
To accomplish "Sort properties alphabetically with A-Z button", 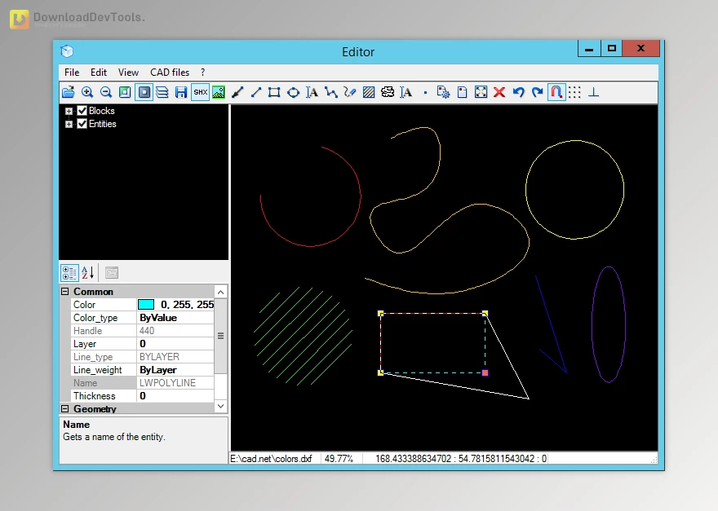I will tap(88, 273).
